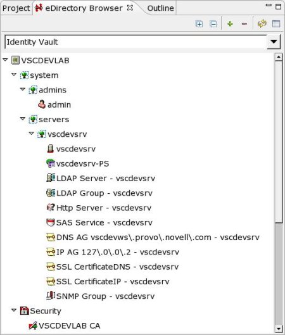Click the system container icon
Screen dimensions: 285x335
tap(24, 75)
